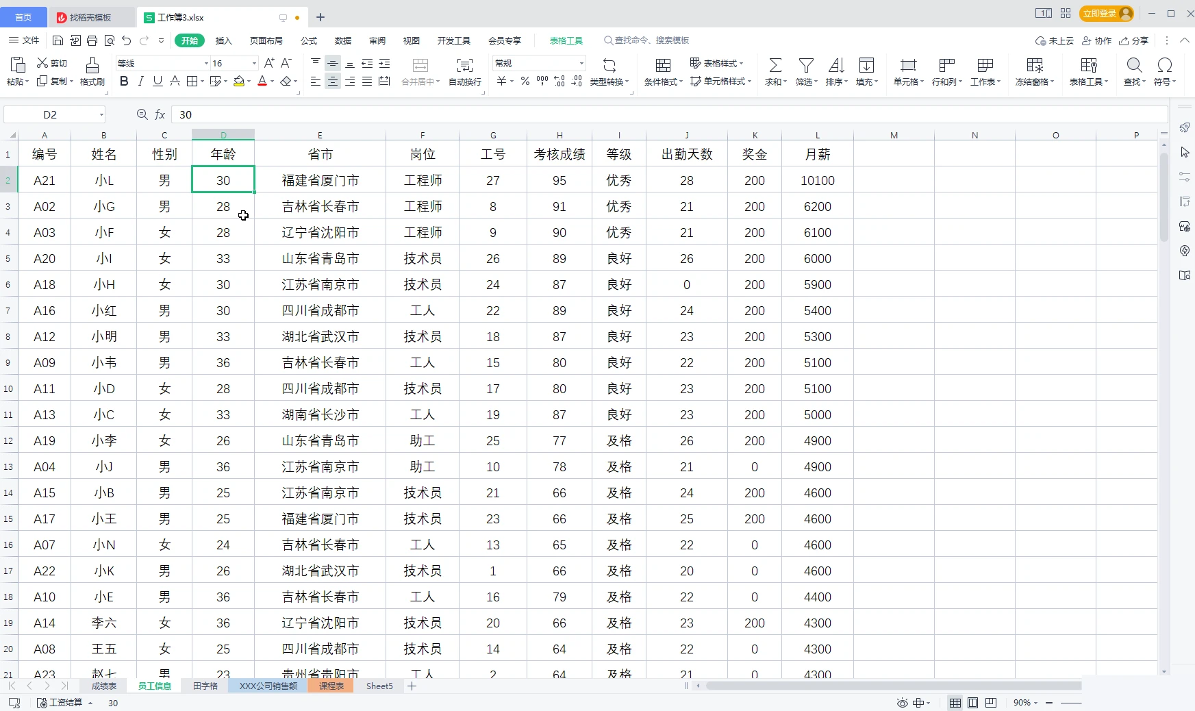Click insert function fx icon

coord(160,114)
